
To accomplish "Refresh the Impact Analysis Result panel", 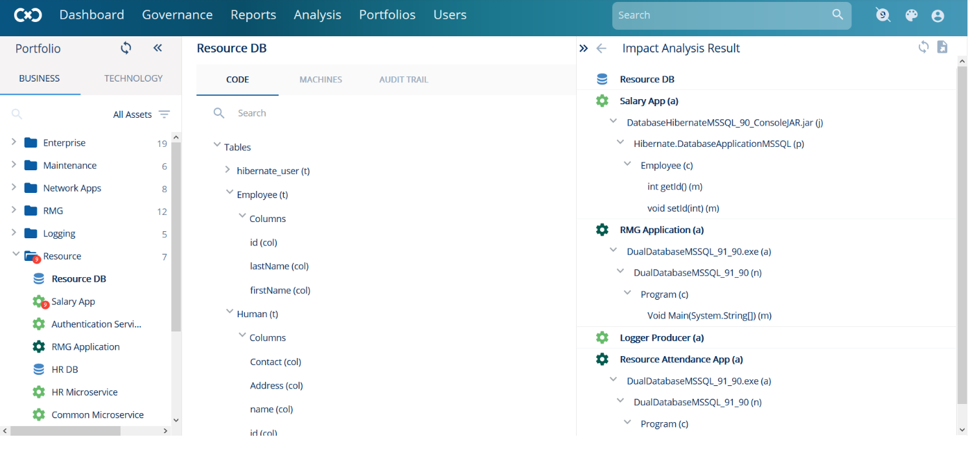I will [x=923, y=47].
